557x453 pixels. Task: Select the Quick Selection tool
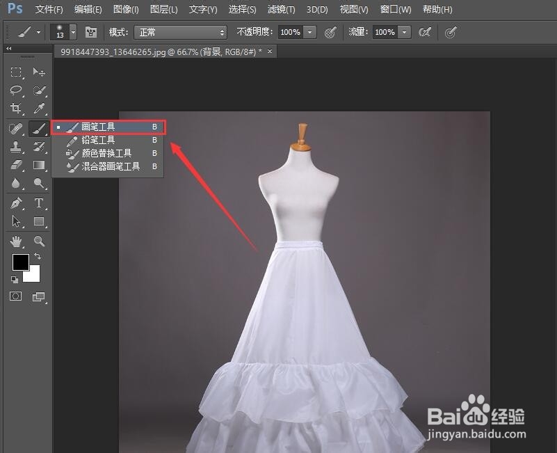point(39,90)
